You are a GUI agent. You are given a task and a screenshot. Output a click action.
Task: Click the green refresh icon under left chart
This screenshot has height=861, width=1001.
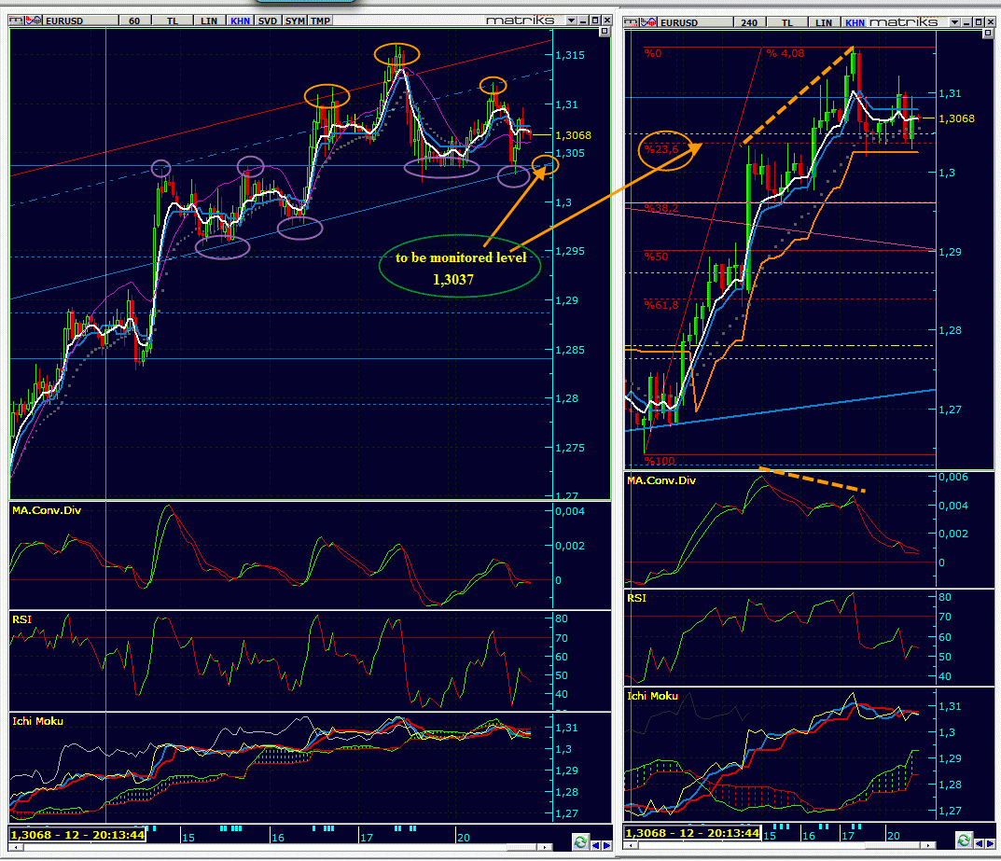point(580,841)
